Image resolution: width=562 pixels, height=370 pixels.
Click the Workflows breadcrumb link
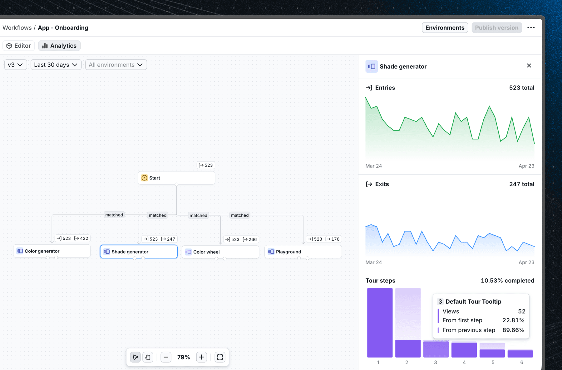click(17, 27)
